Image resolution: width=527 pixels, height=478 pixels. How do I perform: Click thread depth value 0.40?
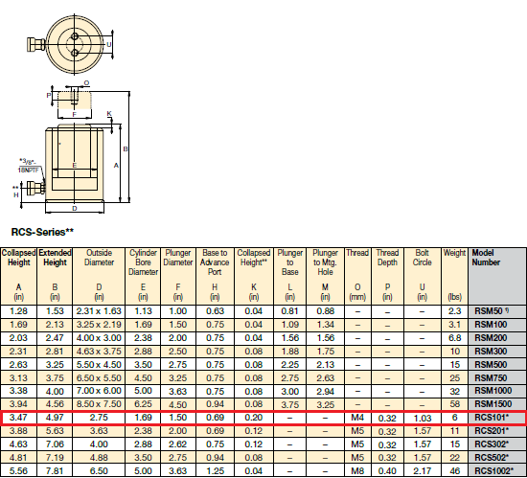(x=387, y=471)
